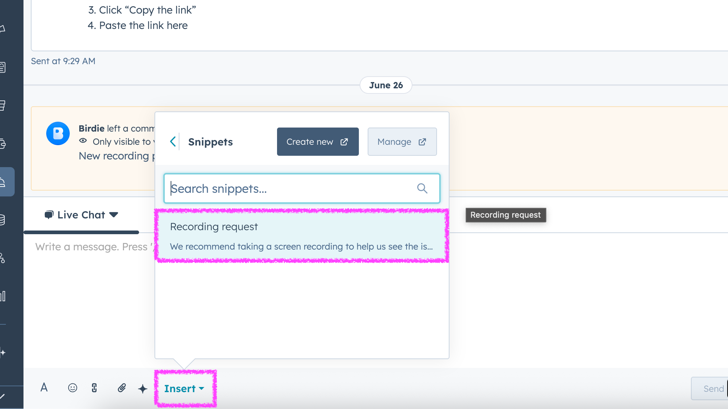The image size is (728, 409).
Task: Click the Create new snippet button
Action: [x=317, y=141]
